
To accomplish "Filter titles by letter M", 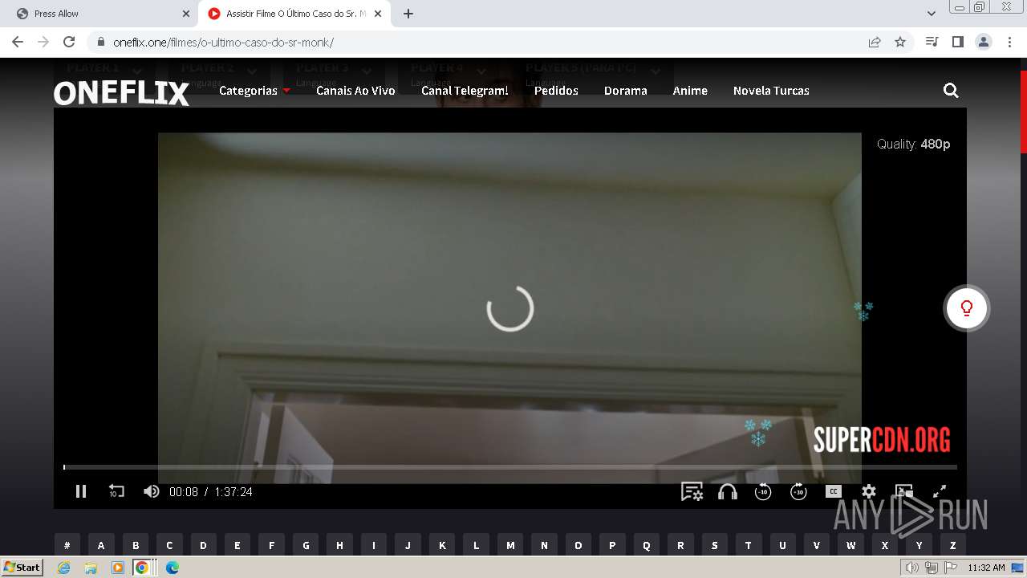I will (x=510, y=545).
